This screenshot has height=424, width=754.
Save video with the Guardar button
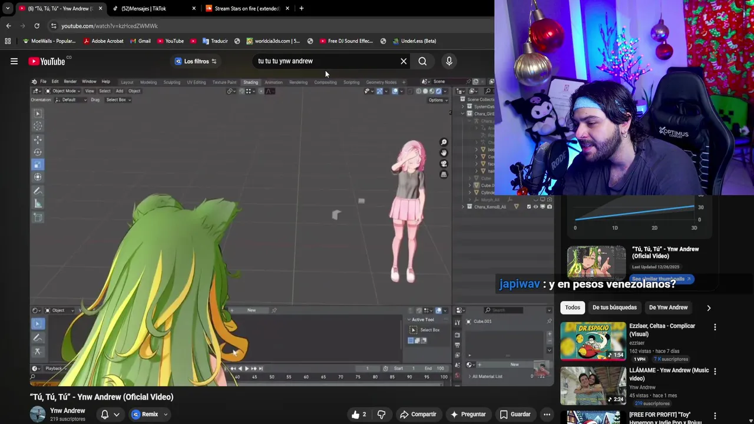(515, 415)
